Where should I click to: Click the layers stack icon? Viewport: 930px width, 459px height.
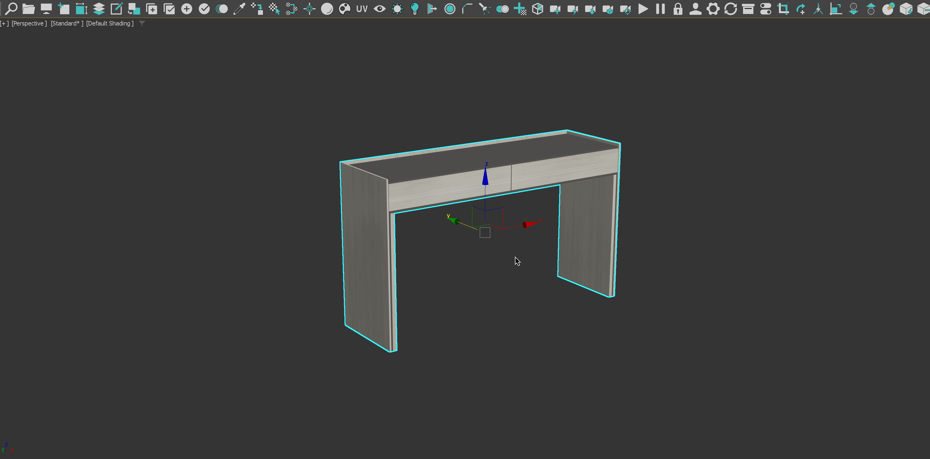tap(98, 9)
